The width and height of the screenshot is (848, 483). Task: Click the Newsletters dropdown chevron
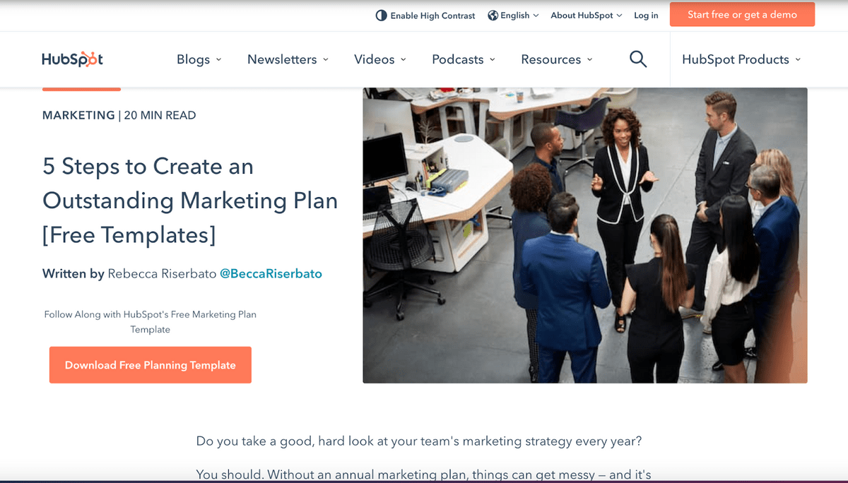tap(325, 59)
